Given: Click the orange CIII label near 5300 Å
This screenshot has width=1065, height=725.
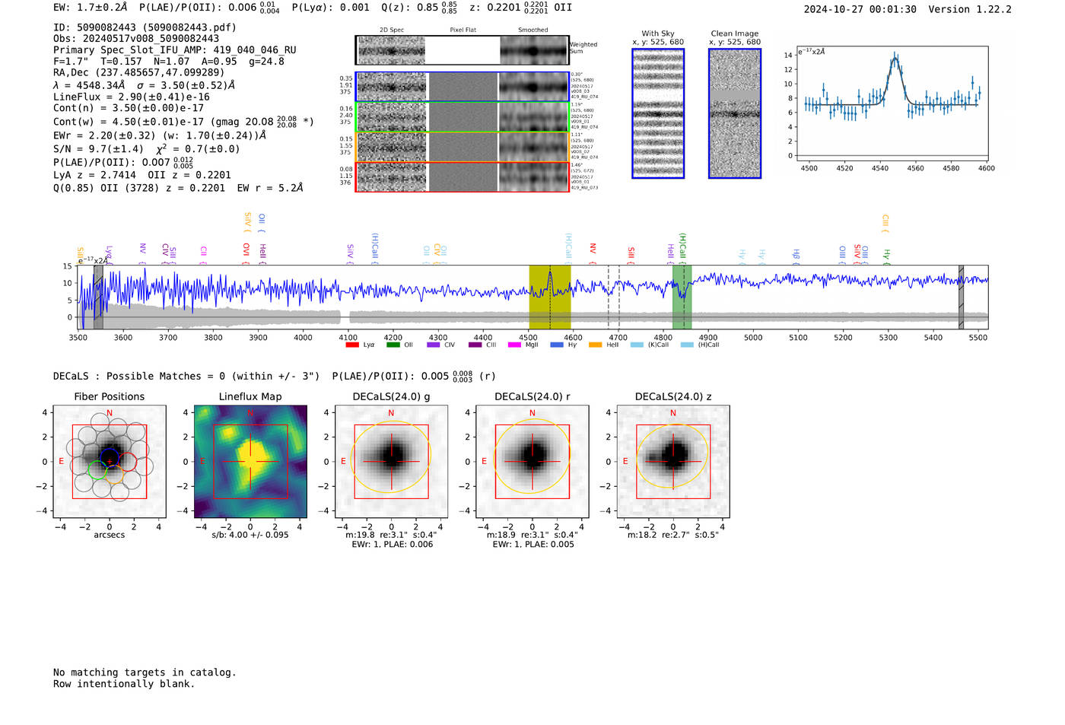Looking at the screenshot, I should pos(885,223).
